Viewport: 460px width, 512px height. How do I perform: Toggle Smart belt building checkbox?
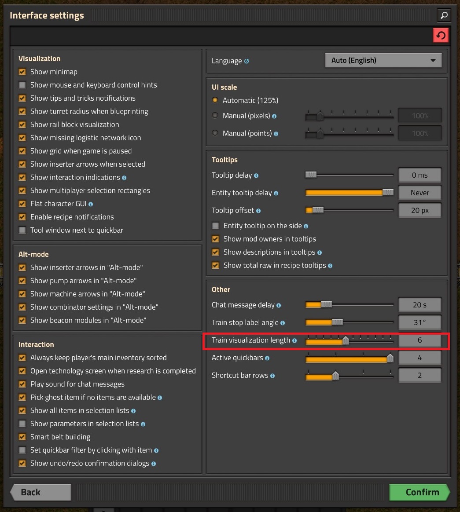pyautogui.click(x=22, y=437)
